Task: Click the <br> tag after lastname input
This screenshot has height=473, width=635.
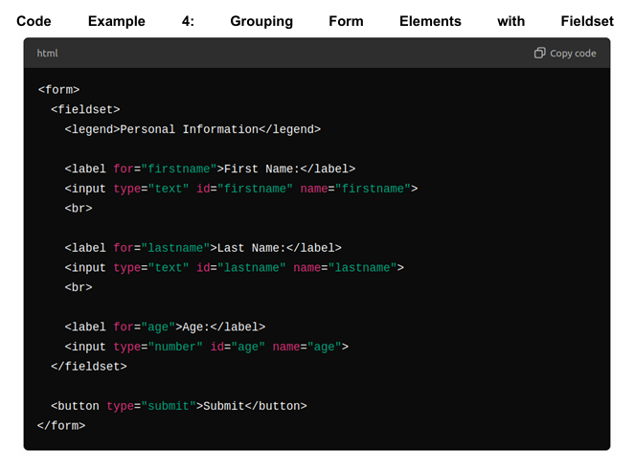Action: 79,287
